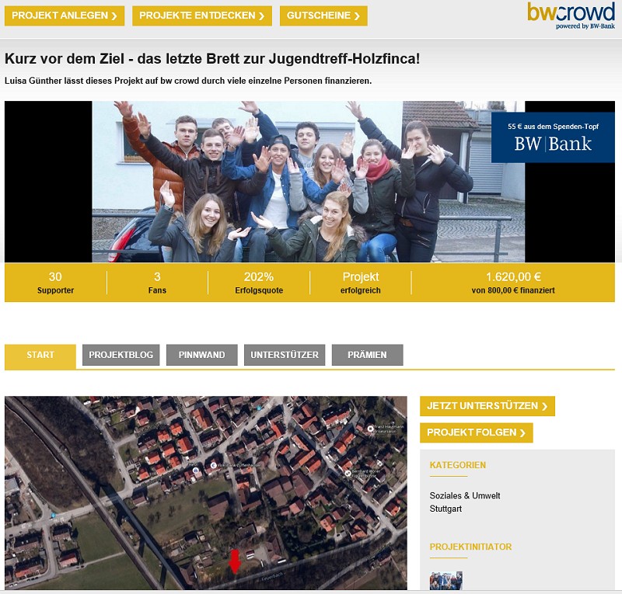622x594 pixels.
Task: Open the Pinnwand tab
Action: point(201,356)
